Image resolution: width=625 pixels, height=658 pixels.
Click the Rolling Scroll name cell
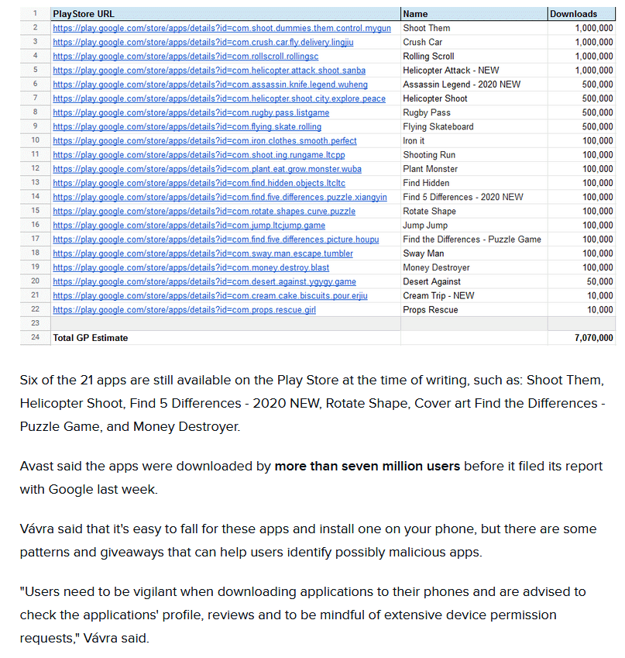[474, 57]
